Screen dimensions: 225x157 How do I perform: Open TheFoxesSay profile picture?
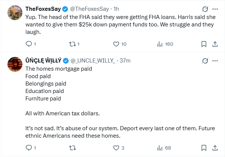pos(15,13)
